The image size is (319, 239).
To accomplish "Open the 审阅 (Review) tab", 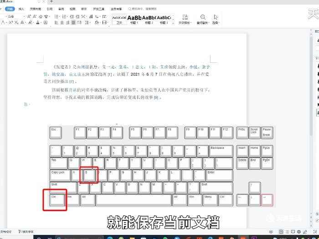I will [61, 9].
